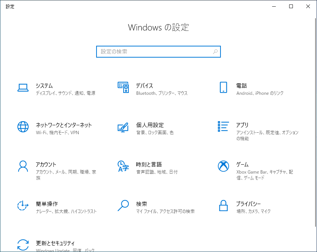Click the keyboard and speaker デバイス icon
The height and width of the screenshot is (252, 317).
[x=123, y=87]
